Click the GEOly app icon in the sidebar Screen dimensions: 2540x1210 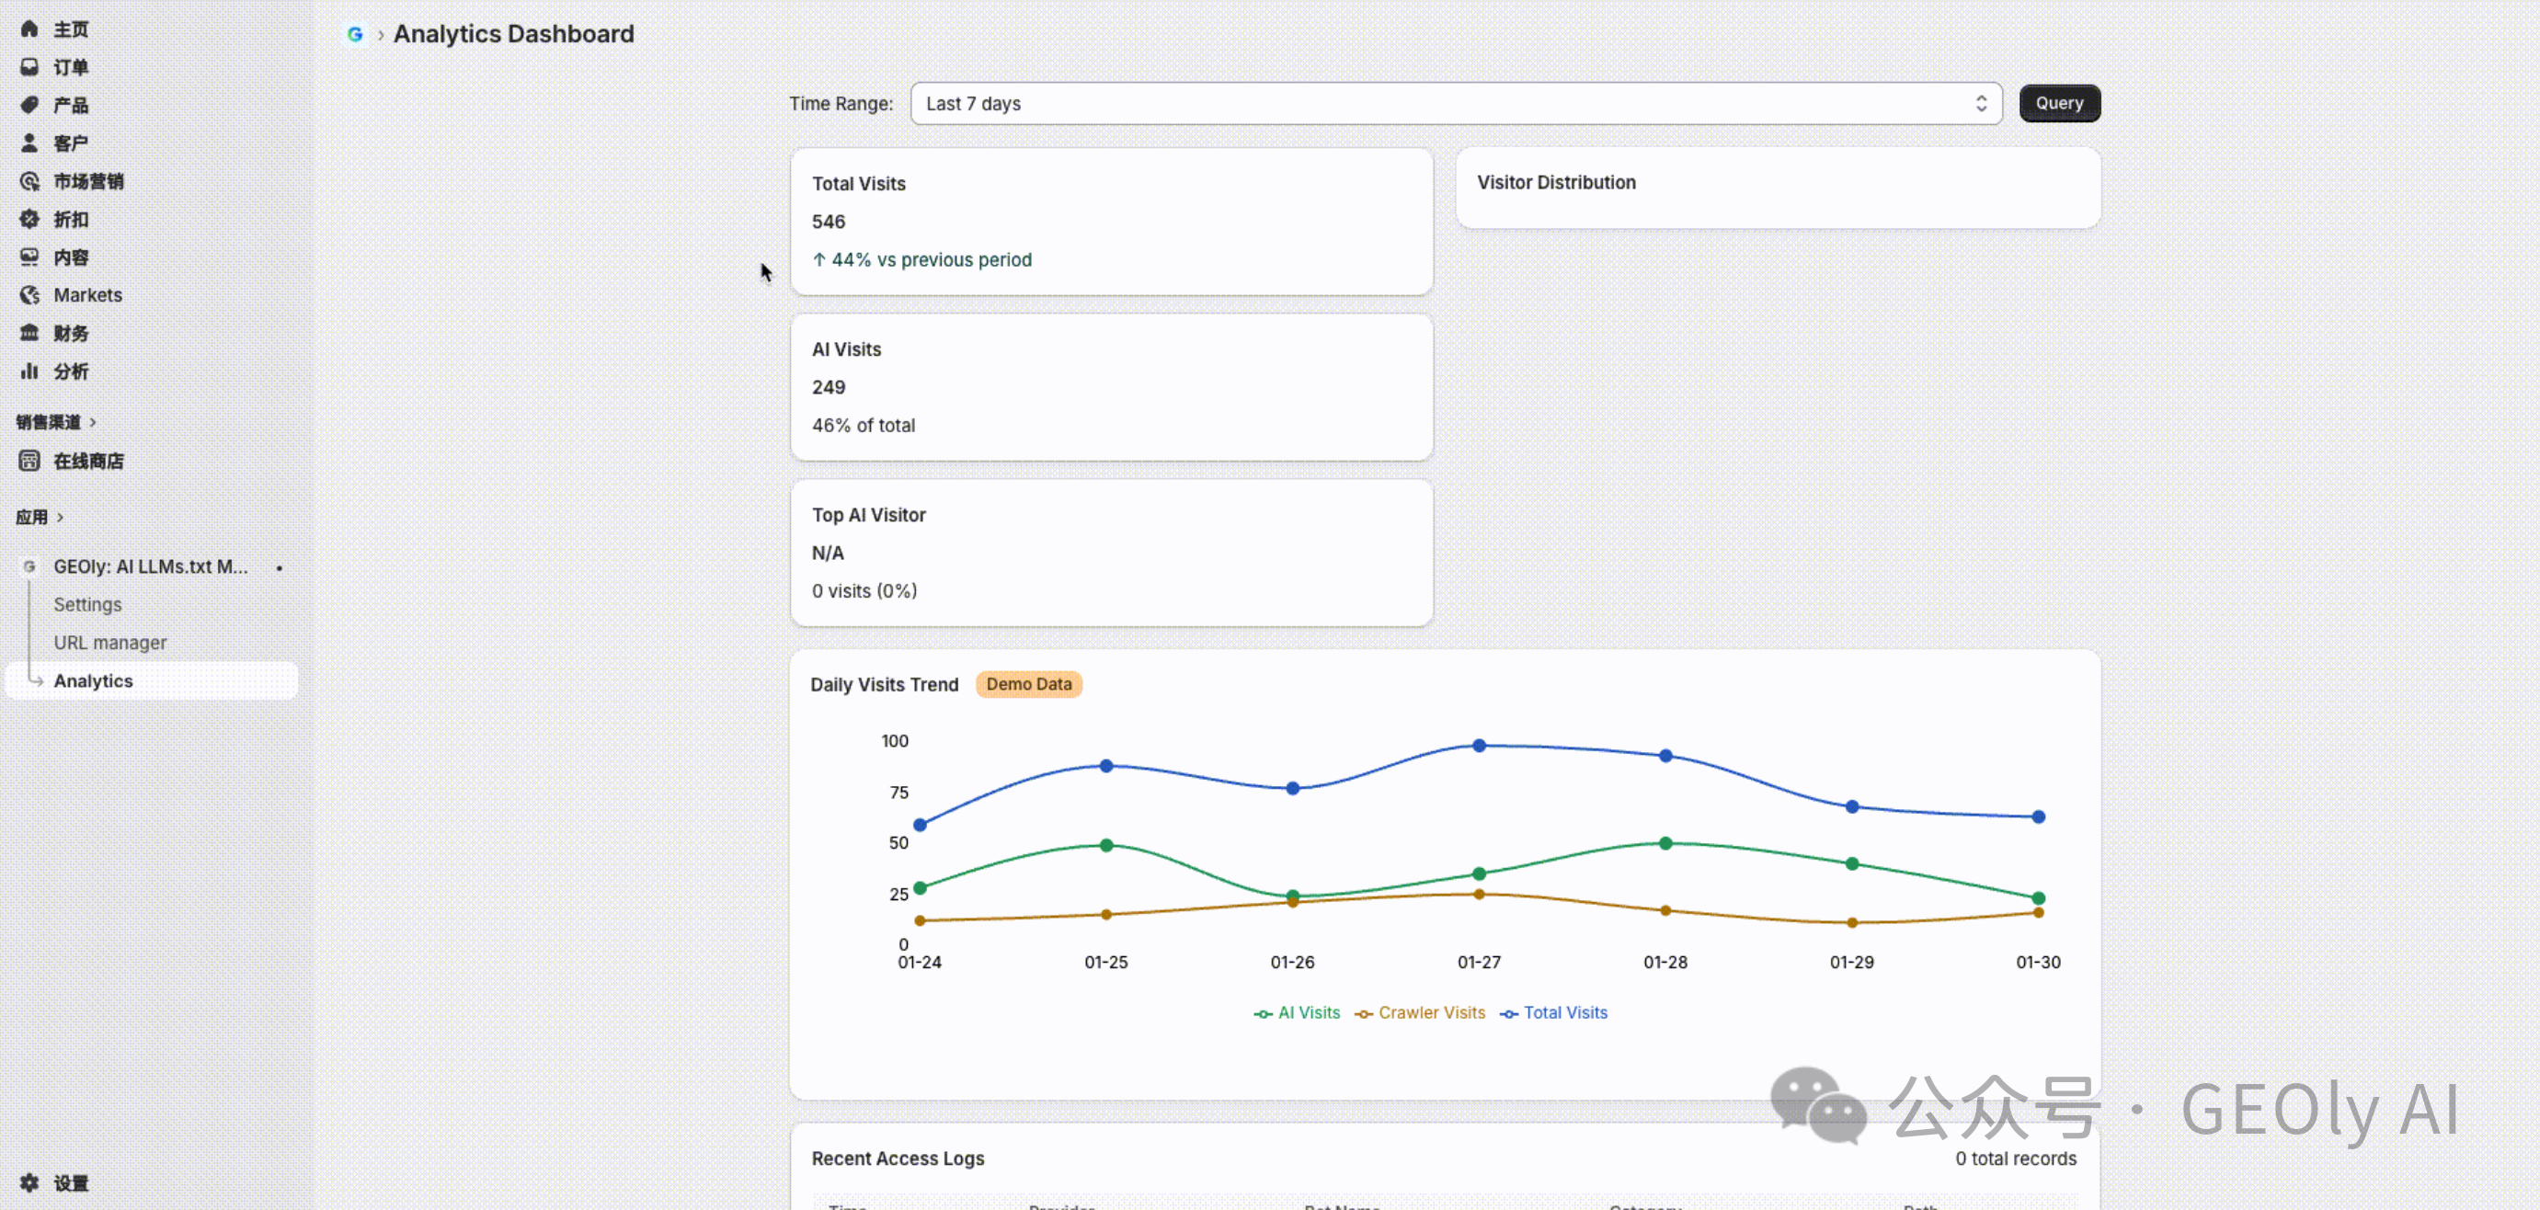pyautogui.click(x=29, y=567)
